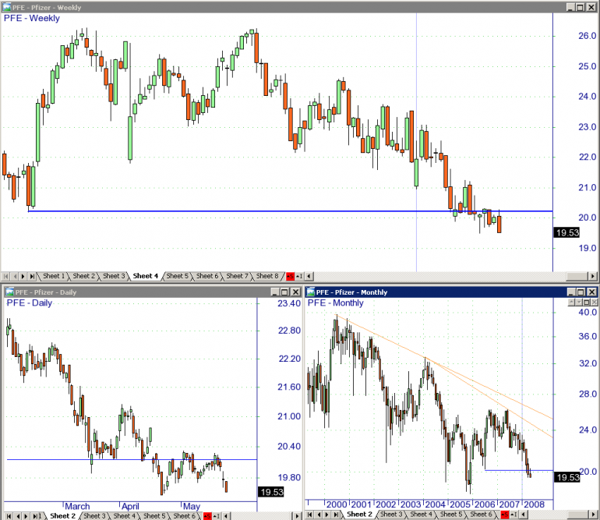
Task: Open Sheet 6 tab in Monthly window
Action: coord(481,515)
